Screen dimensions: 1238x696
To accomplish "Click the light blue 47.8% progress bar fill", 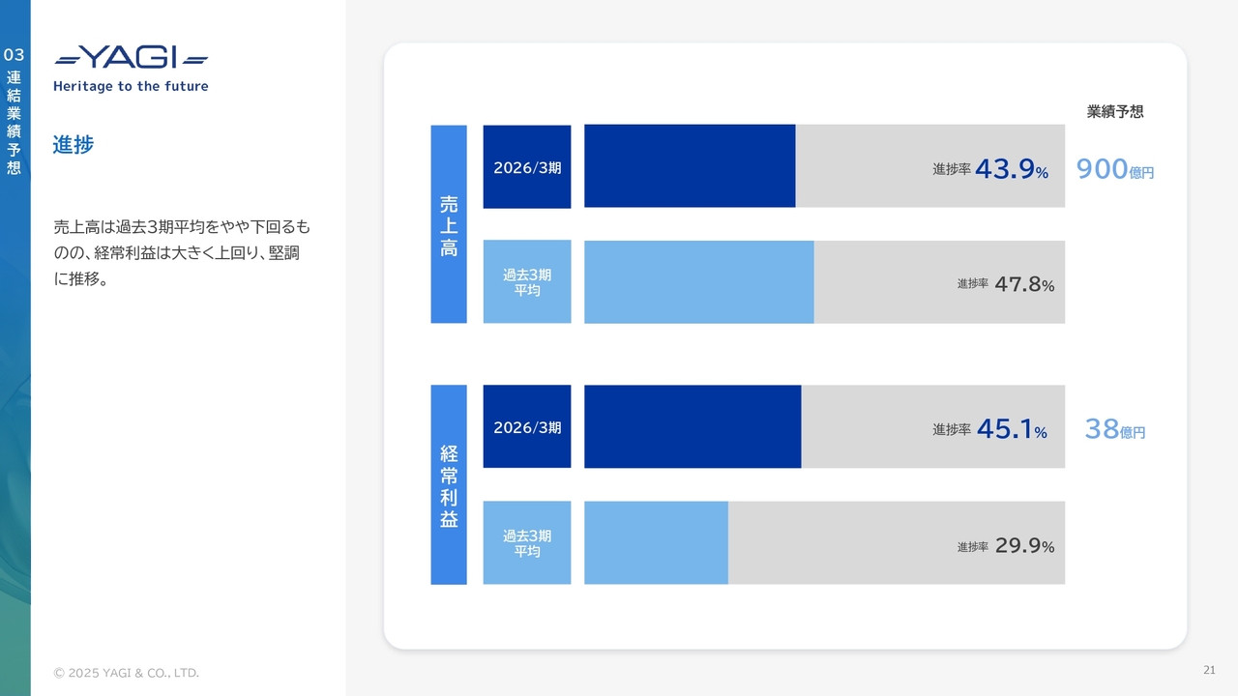I will point(698,282).
